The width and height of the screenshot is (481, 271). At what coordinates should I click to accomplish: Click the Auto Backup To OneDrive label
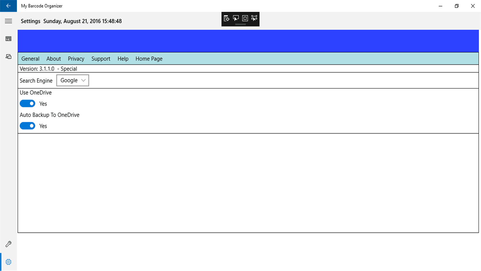pyautogui.click(x=50, y=115)
